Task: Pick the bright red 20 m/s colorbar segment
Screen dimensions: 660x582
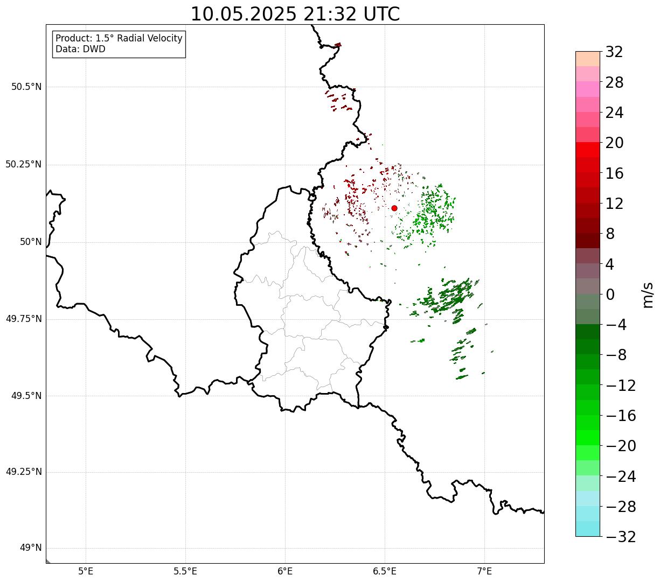Action: [x=588, y=150]
